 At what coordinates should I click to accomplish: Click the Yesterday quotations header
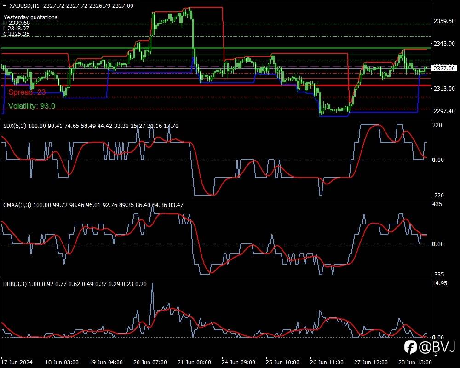tap(31, 17)
